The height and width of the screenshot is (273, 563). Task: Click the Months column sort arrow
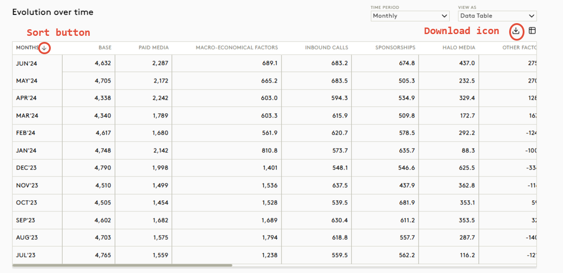[44, 48]
